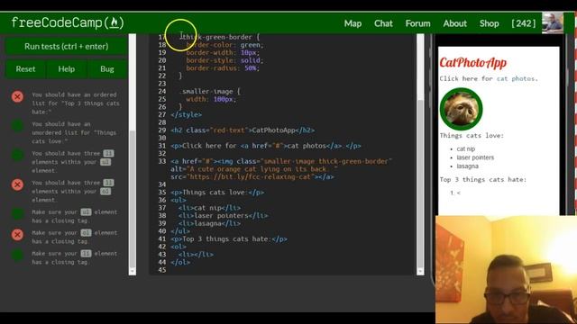This screenshot has height=324, width=577.
Task: Click 'cat nip' item in preview list
Action: coord(466,148)
